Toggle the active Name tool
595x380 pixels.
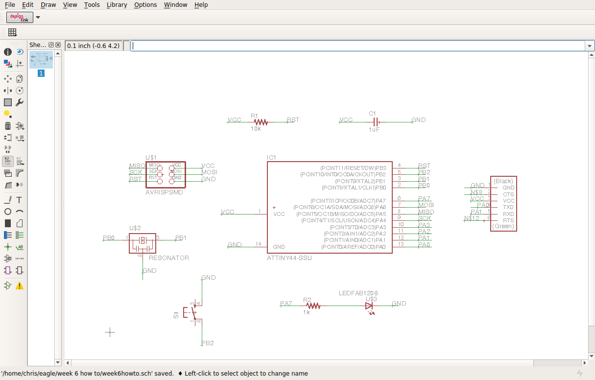click(8, 161)
